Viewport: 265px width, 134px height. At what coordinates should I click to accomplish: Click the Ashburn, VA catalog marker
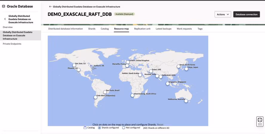[x=91, y=67]
